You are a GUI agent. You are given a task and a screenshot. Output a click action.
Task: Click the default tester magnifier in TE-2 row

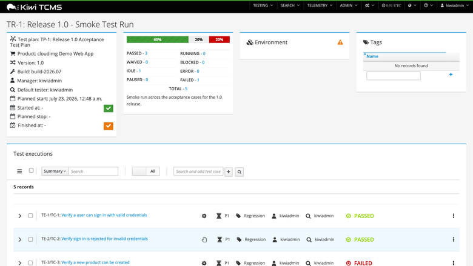[309, 240]
